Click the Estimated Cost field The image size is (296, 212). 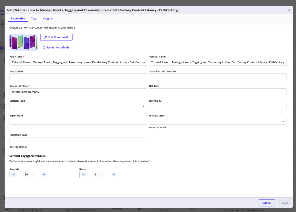(78, 141)
